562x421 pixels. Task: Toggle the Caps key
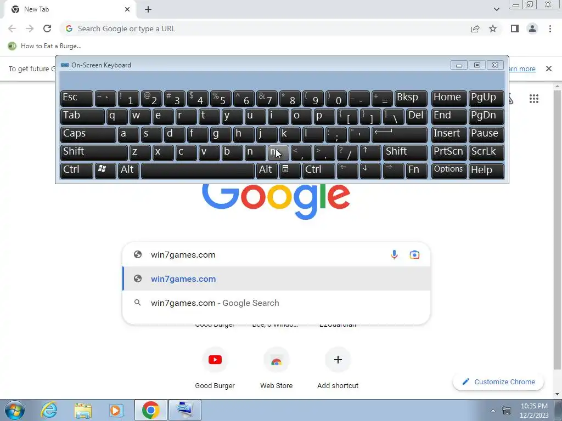[88, 134]
